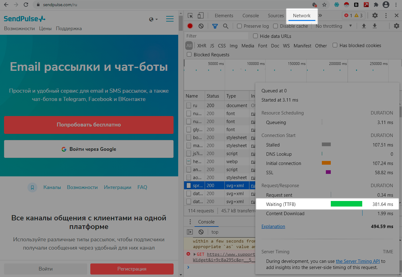Click the Войти button at bottom
Viewport: 402px width, 277px height.
pos(46,269)
